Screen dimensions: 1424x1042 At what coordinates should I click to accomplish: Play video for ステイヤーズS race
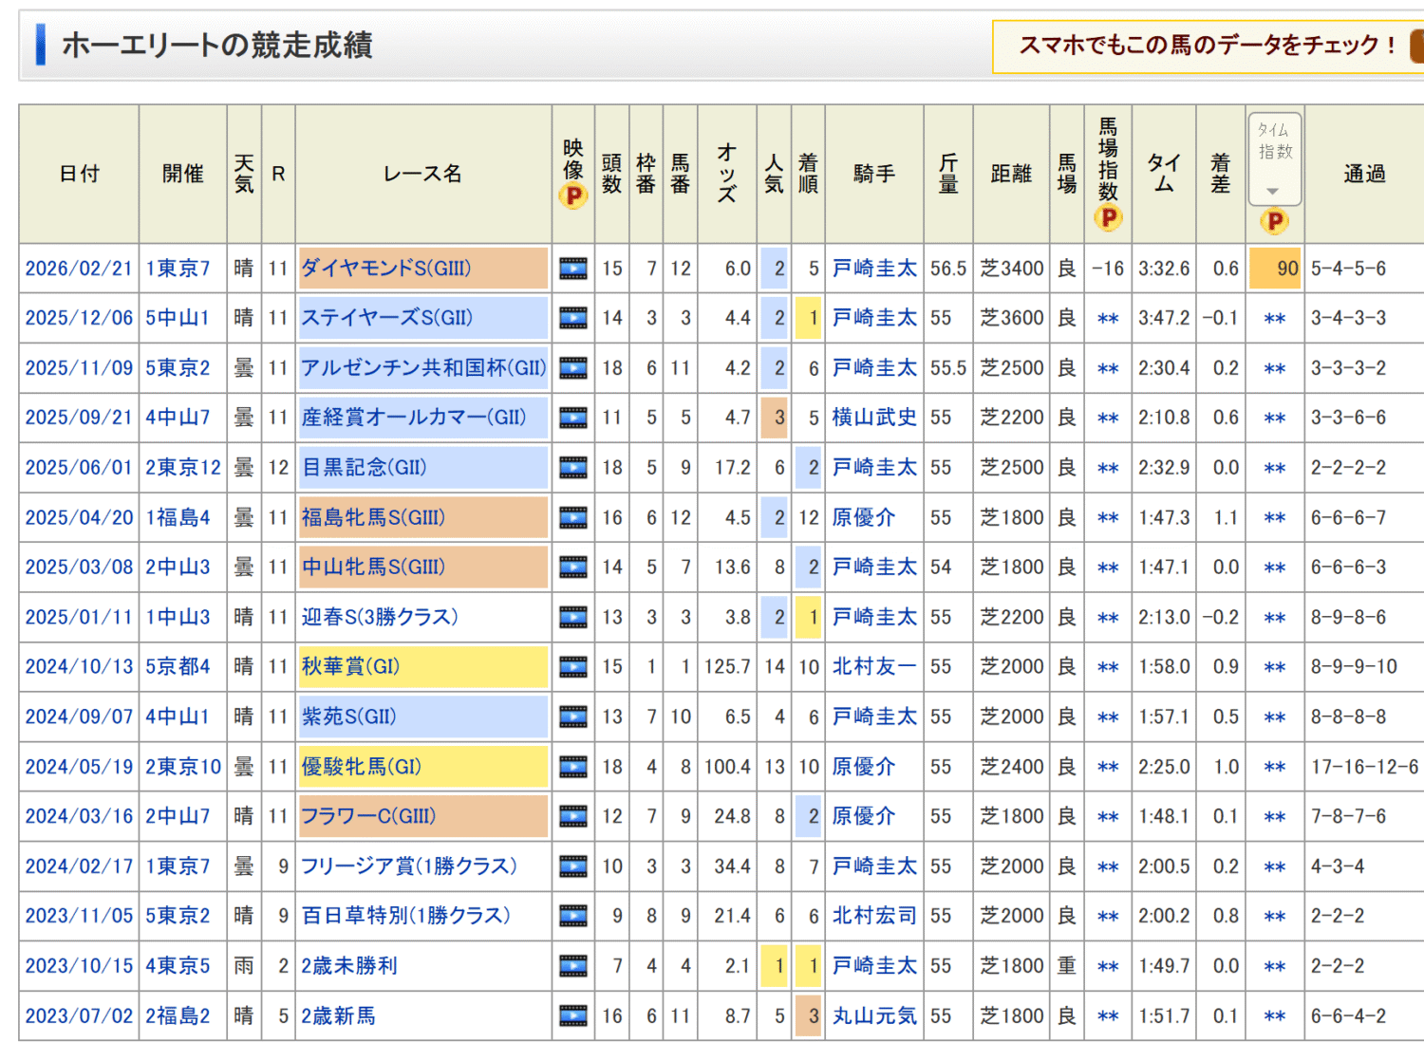pos(572,318)
